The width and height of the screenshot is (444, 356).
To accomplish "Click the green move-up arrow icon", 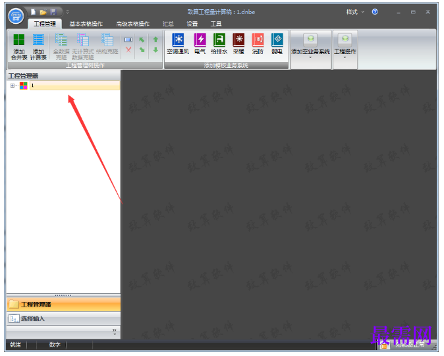I will pyautogui.click(x=155, y=40).
